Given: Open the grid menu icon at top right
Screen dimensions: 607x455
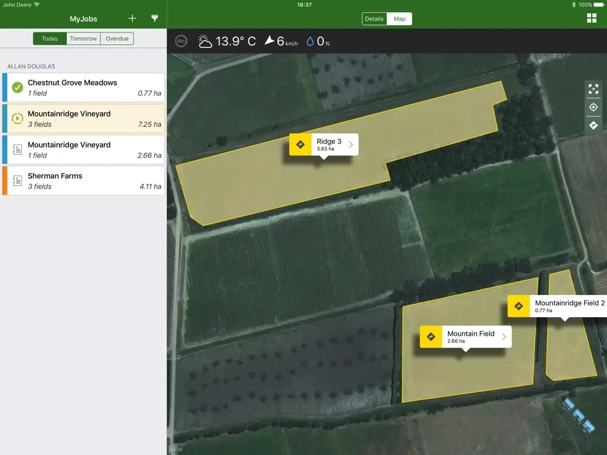Looking at the screenshot, I should pos(592,18).
